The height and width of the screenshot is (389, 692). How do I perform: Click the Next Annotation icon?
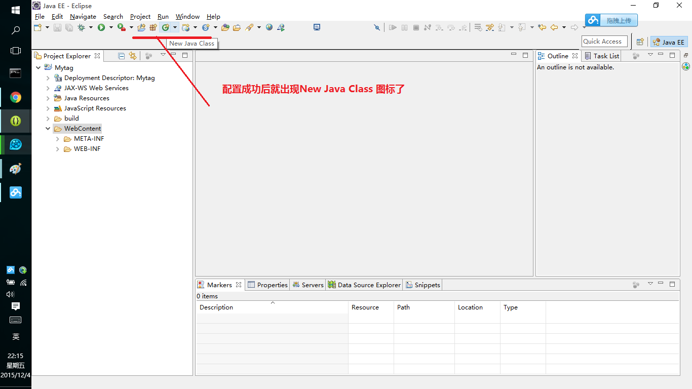(x=502, y=27)
